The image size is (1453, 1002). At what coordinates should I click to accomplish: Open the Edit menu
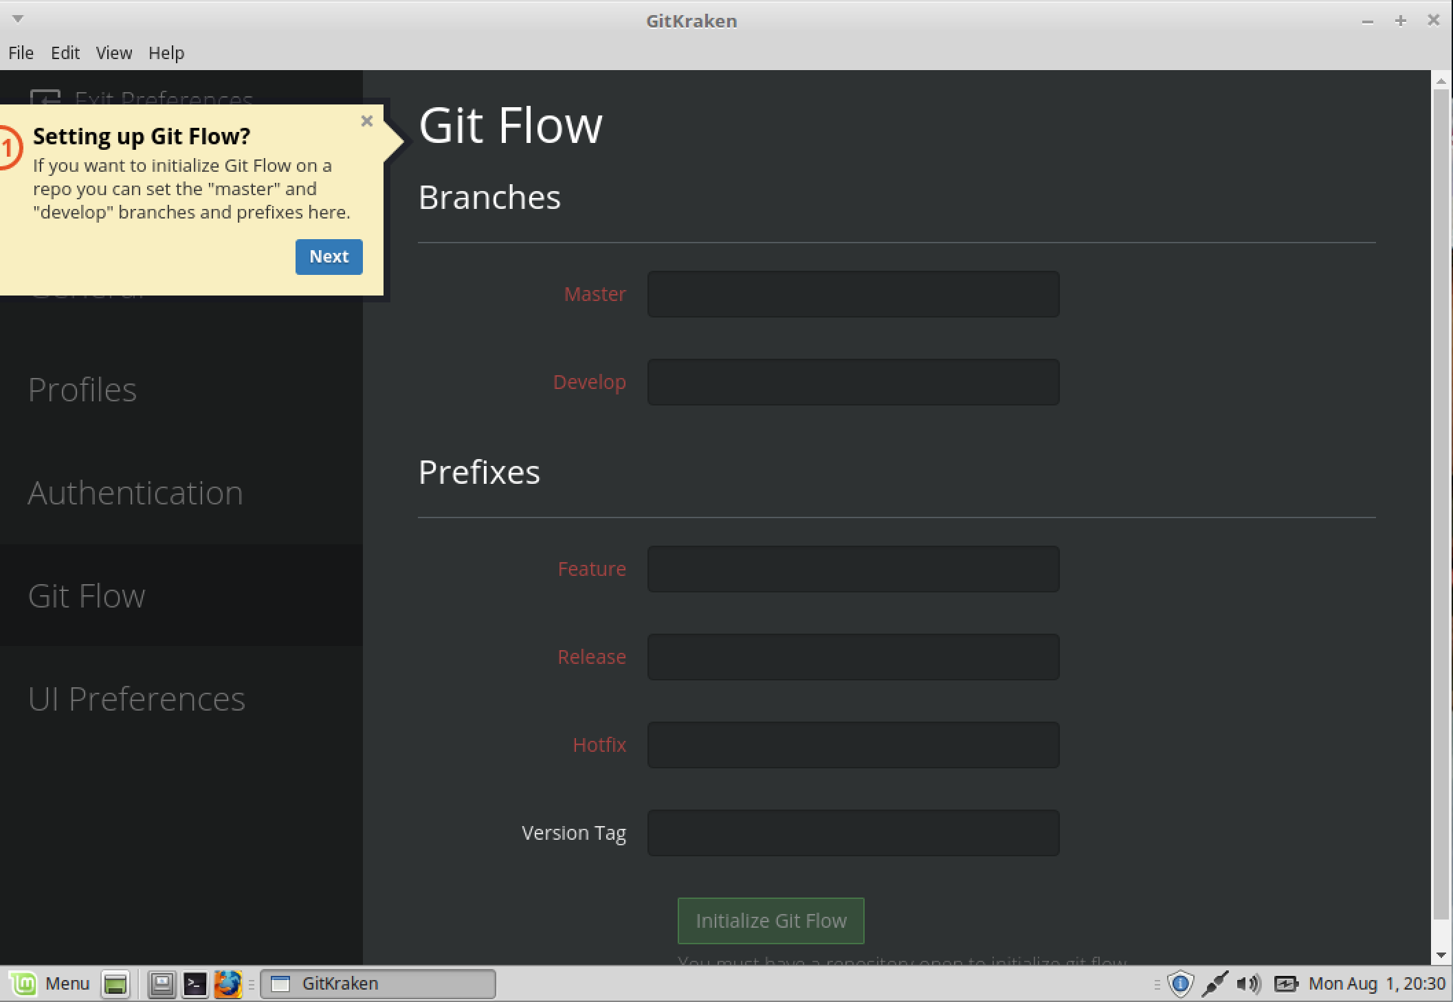[65, 53]
